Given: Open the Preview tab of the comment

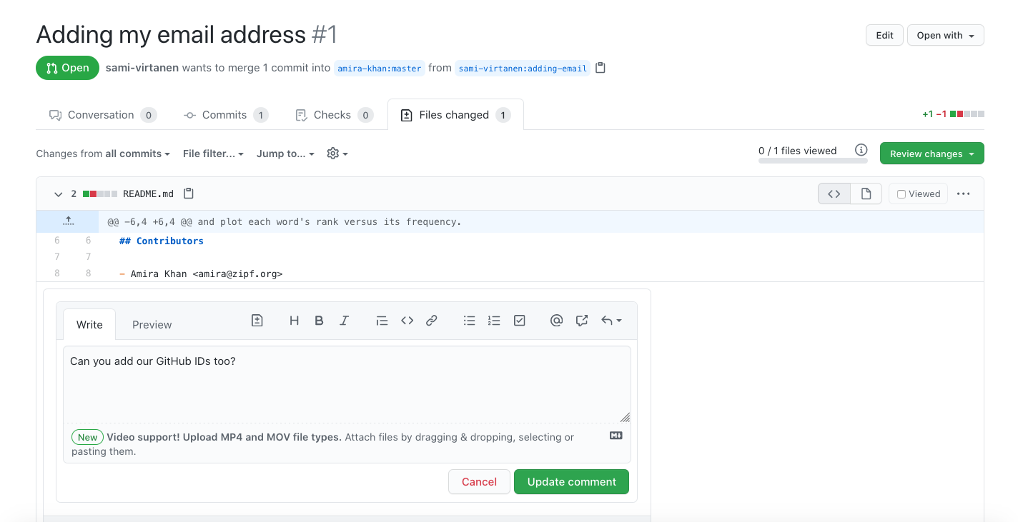Looking at the screenshot, I should point(152,325).
